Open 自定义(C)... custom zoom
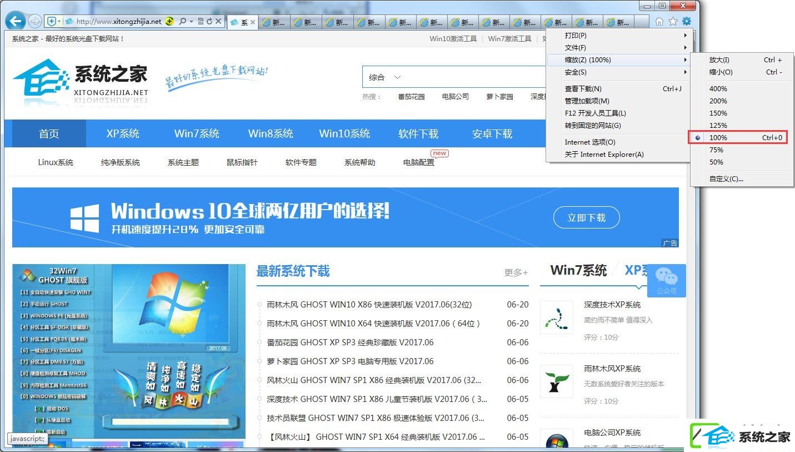Image resolution: width=795 pixels, height=452 pixels. point(742,179)
